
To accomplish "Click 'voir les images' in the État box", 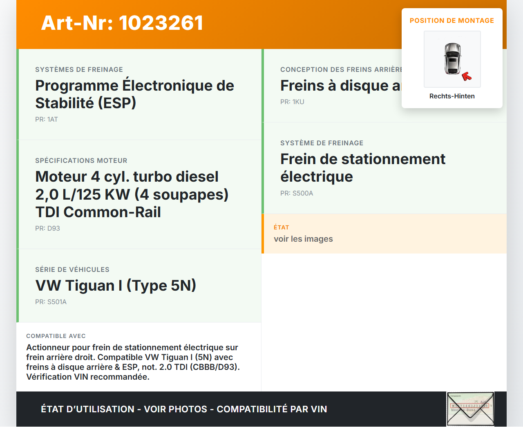I will point(303,239).
